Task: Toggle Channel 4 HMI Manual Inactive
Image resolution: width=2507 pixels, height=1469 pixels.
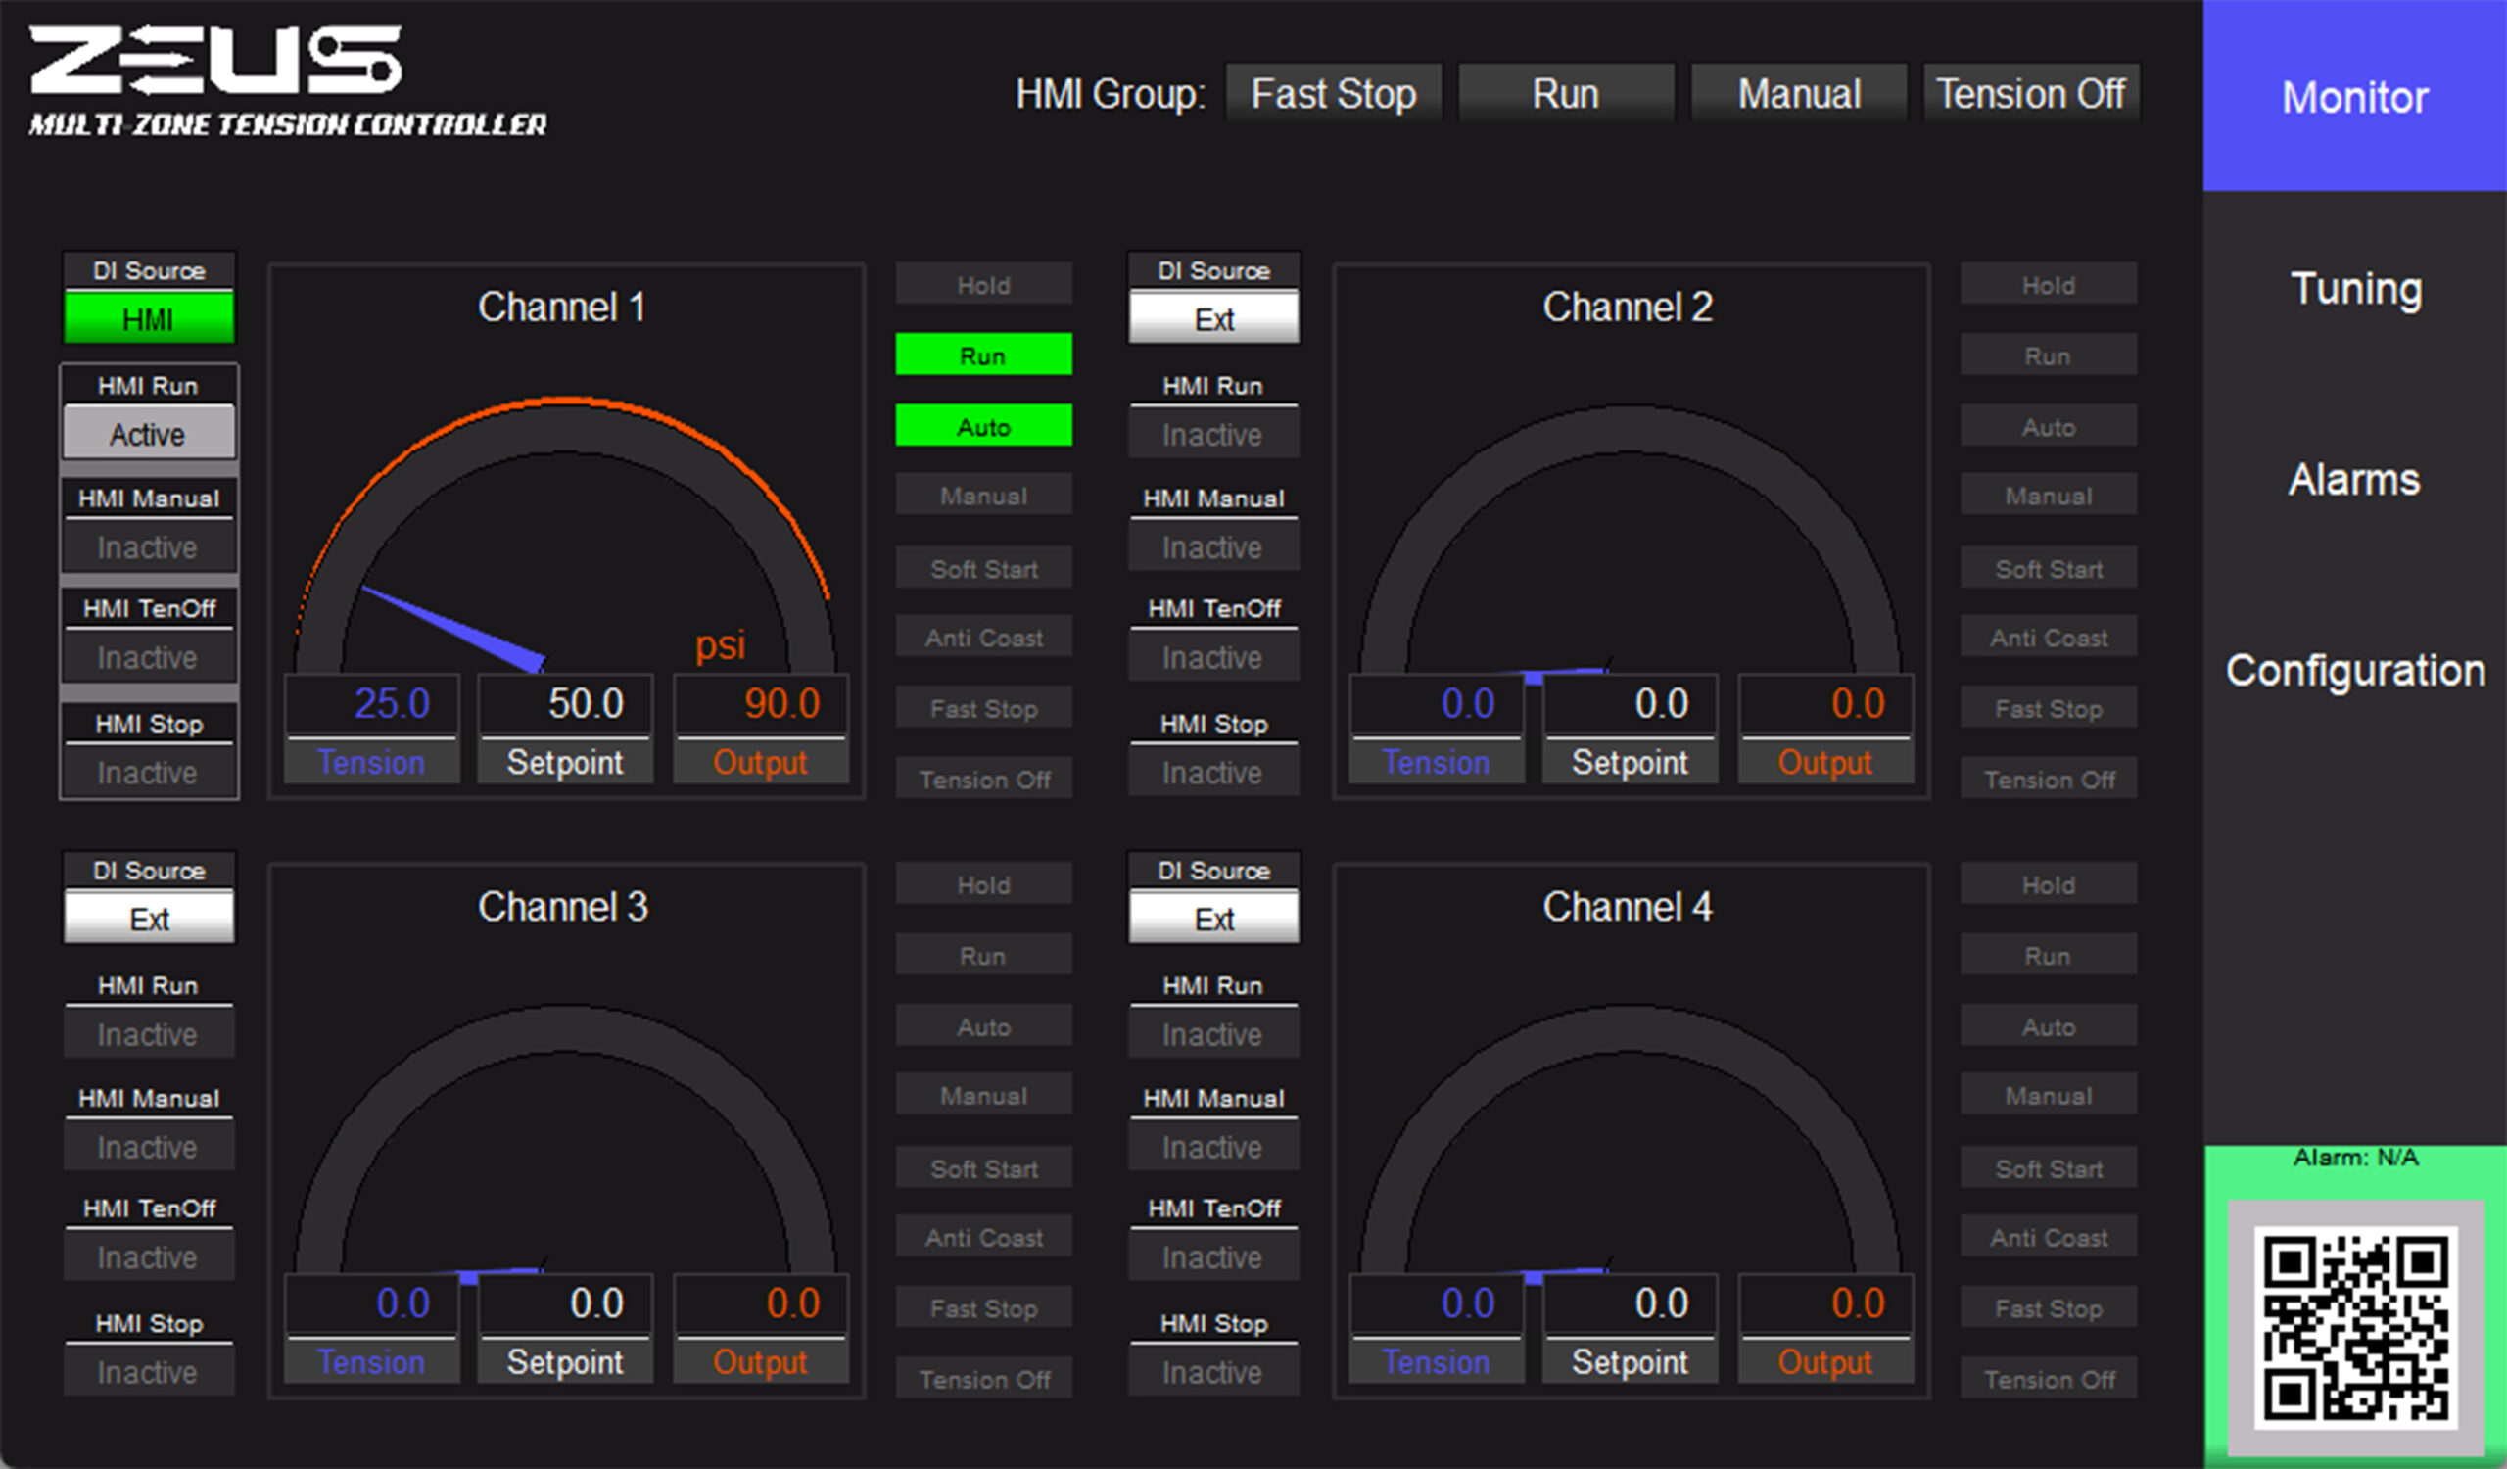Action: pos(1213,1146)
